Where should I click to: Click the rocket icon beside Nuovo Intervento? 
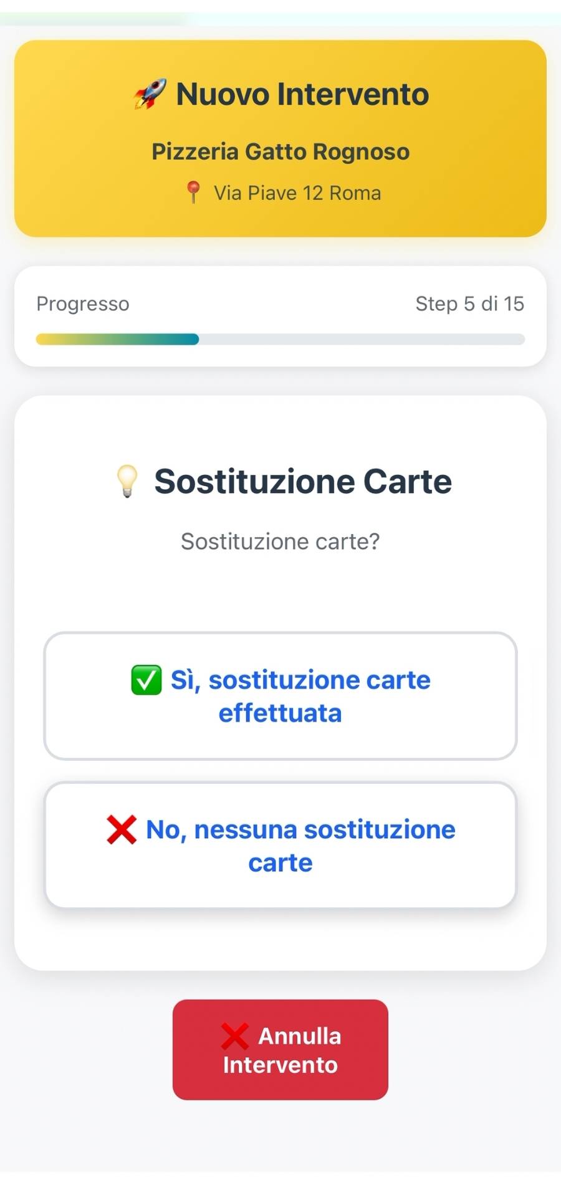(150, 94)
